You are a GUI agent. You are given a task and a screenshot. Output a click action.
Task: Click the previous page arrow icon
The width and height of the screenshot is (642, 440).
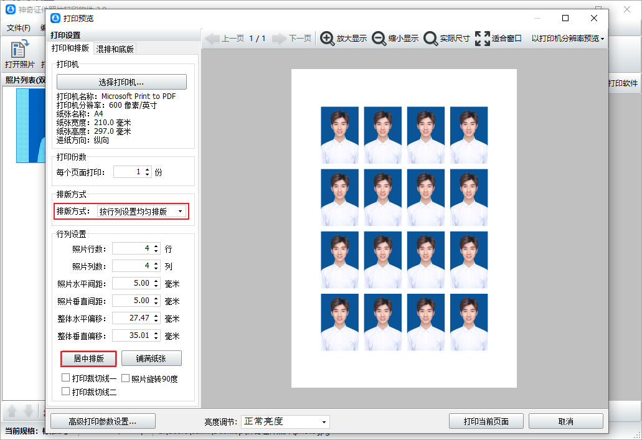click(x=212, y=39)
